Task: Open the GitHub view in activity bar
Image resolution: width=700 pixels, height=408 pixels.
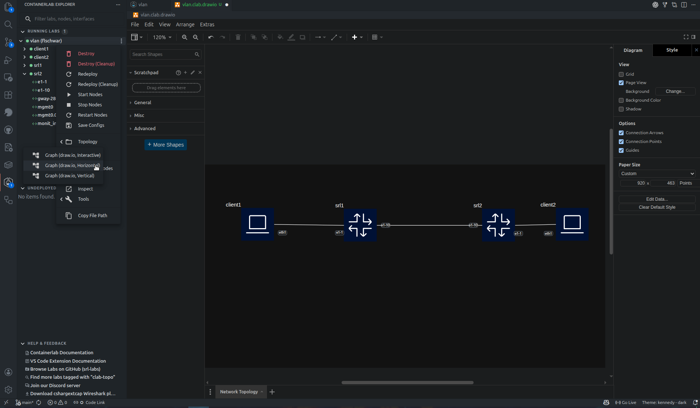Action: point(8,130)
